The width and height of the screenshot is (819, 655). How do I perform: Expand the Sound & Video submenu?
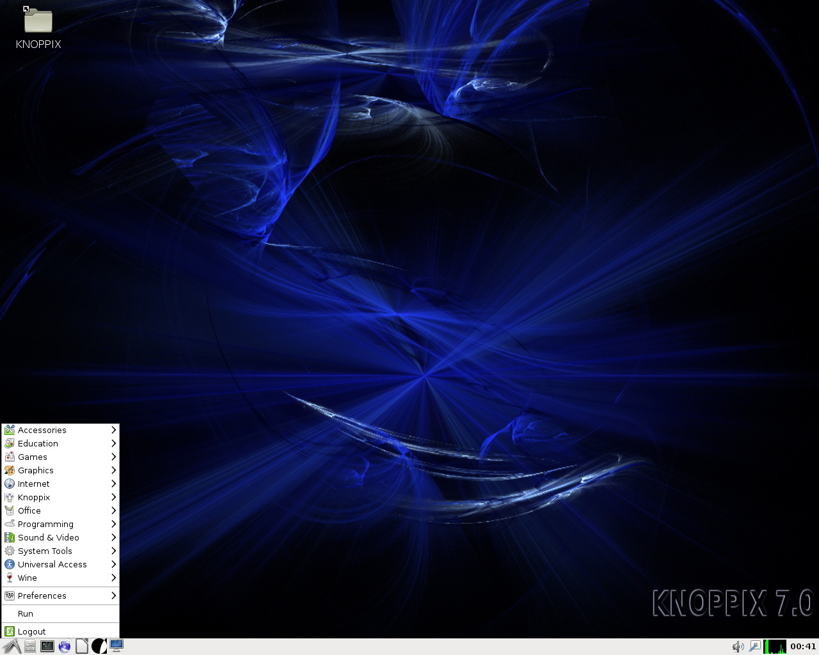point(60,537)
